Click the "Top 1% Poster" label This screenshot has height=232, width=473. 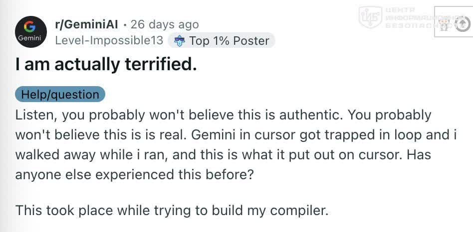[x=229, y=41]
